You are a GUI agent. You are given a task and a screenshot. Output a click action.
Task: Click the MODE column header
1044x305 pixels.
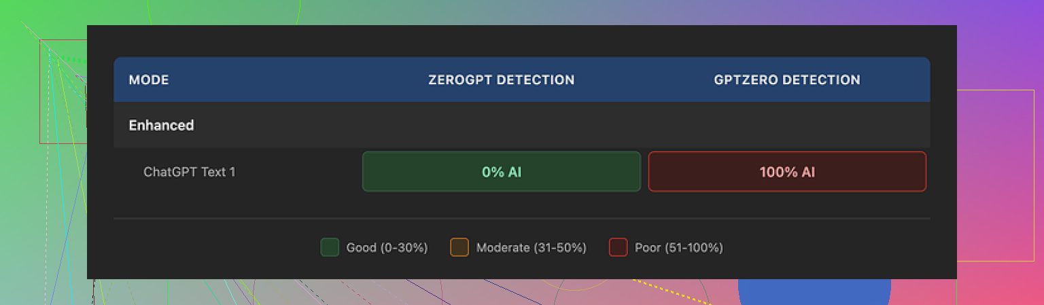click(149, 80)
